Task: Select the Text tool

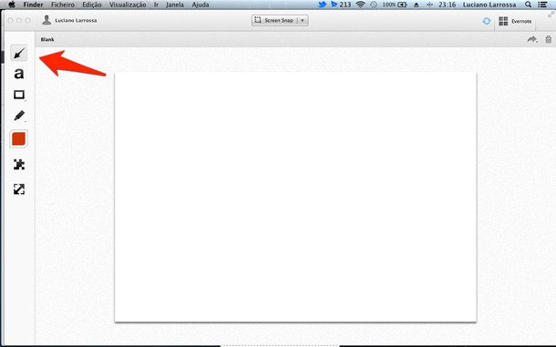Action: tap(19, 74)
